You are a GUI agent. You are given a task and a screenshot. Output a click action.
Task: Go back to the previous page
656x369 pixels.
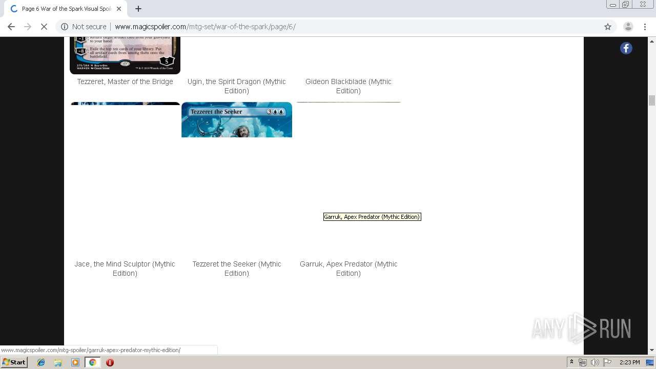(11, 27)
